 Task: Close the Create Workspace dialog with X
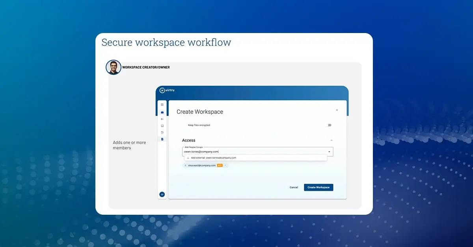(x=337, y=110)
